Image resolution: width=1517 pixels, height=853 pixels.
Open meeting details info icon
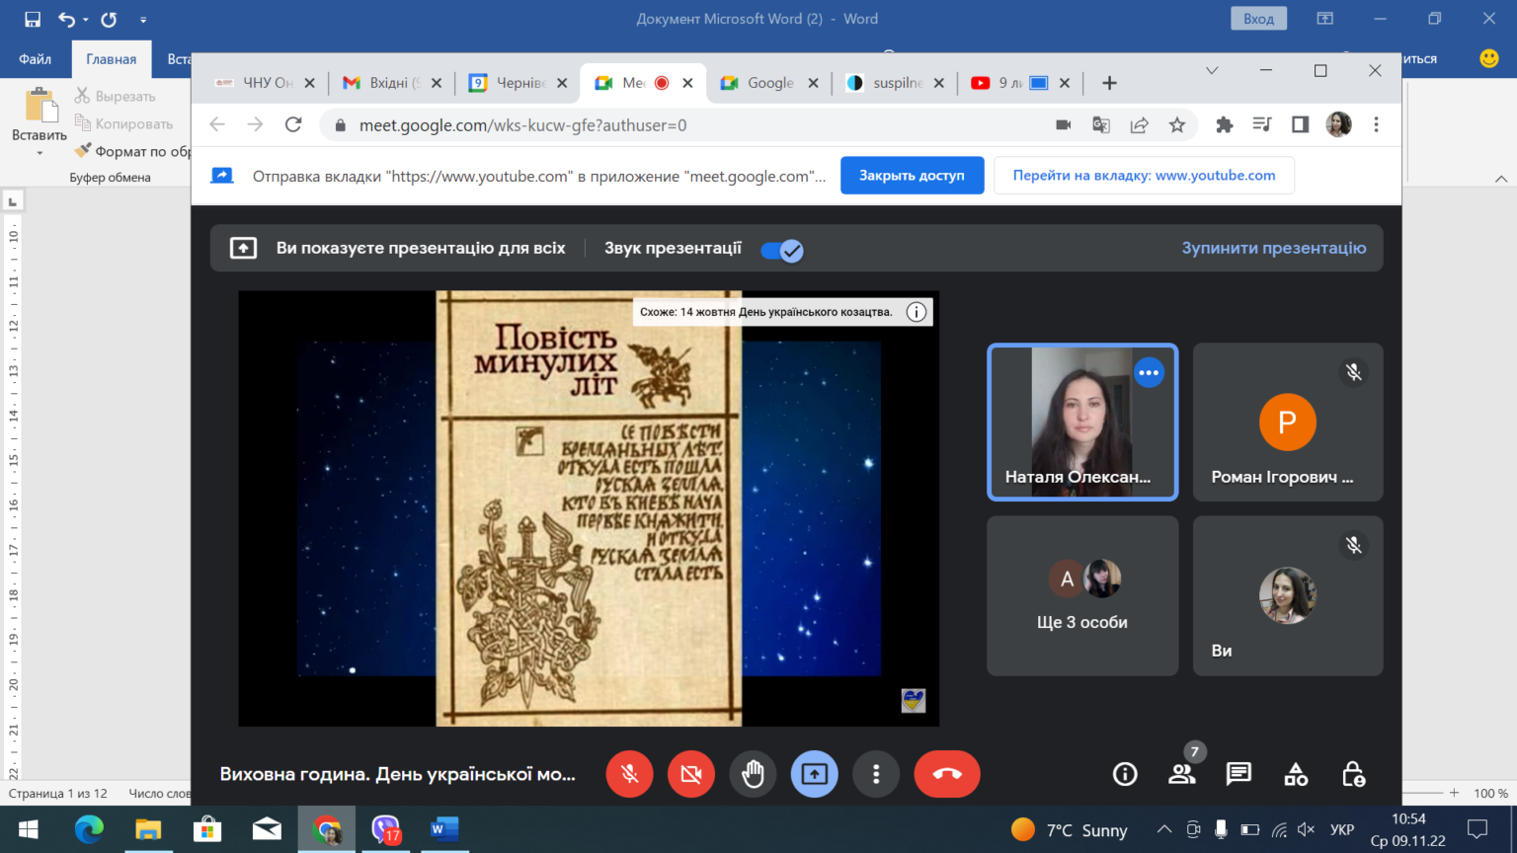[1125, 774]
